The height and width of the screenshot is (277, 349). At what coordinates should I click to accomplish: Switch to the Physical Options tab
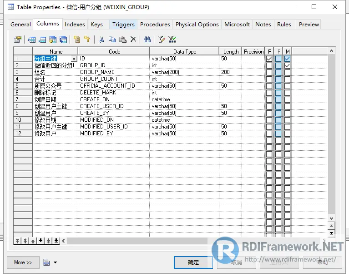[x=197, y=25]
